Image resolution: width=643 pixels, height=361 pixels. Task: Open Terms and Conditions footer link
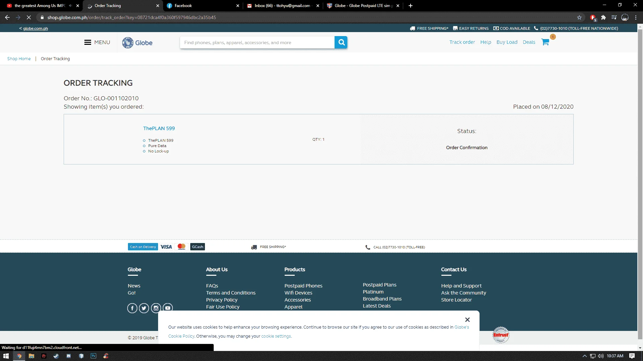[x=231, y=293]
